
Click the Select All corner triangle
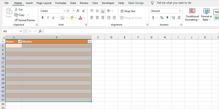pyautogui.click(x=3, y=37)
